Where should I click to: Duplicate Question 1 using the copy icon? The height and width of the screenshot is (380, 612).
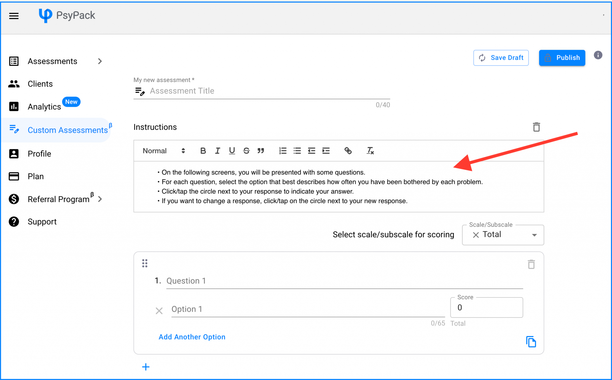click(531, 341)
